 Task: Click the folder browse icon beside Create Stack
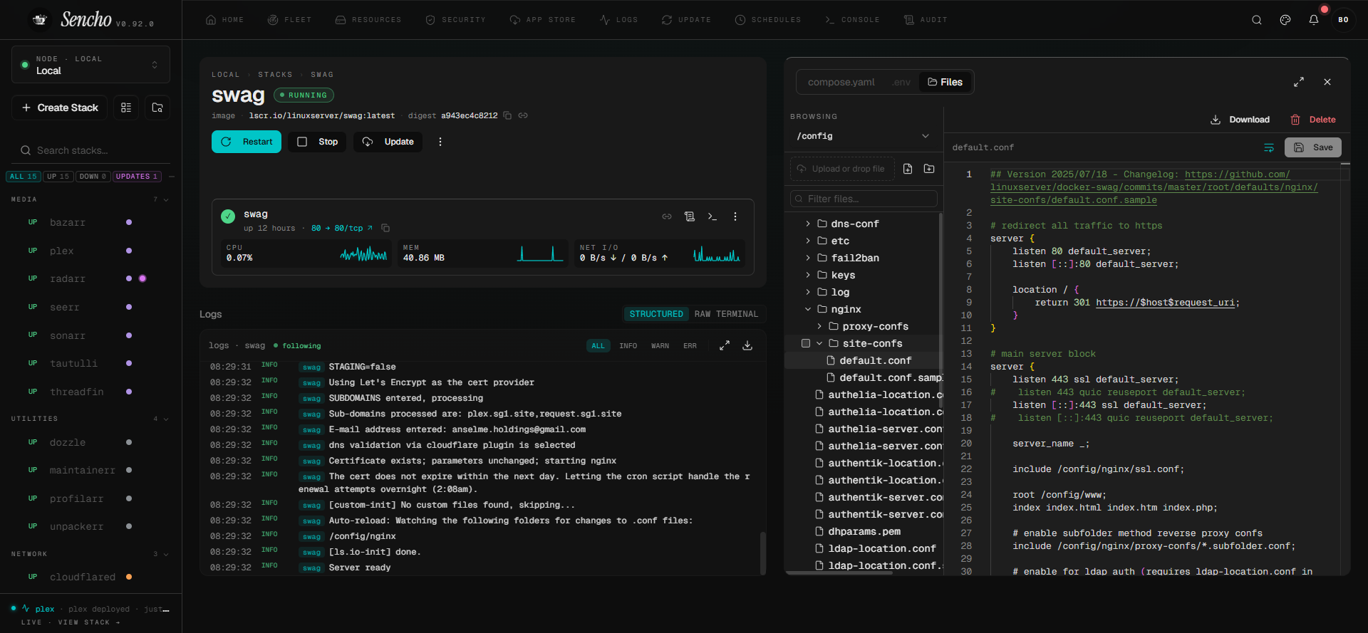point(157,108)
